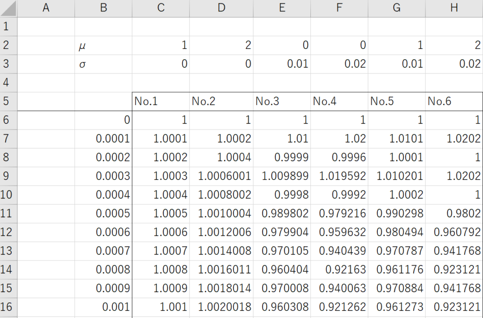483x318 pixels.
Task: Select column H header
Action: click(x=454, y=8)
